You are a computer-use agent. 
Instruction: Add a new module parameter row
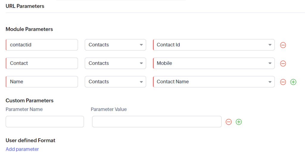tap(293, 82)
